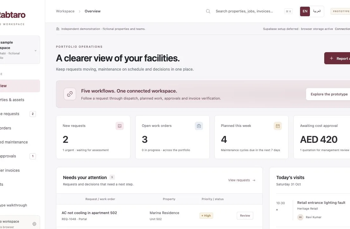350x229 pixels.
Task: Click the breadcrumb chevron after Workspace
Action: [80, 11]
